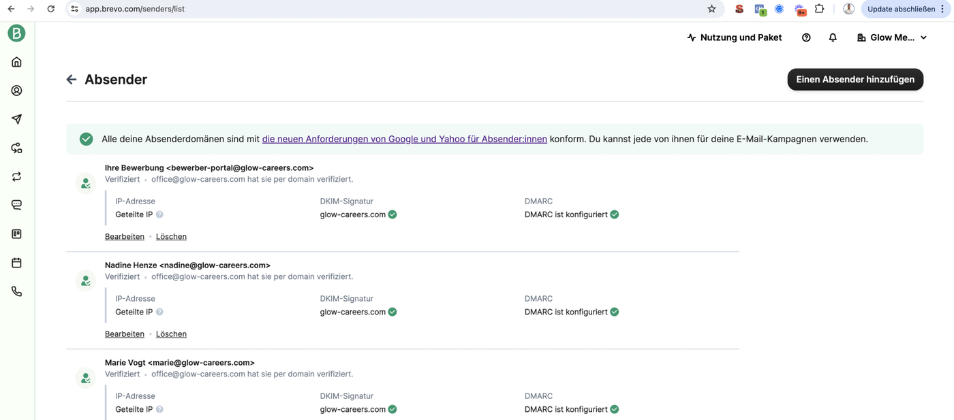Open the Google und Yahoo Anforderungen link
This screenshot has height=420, width=954.
click(x=404, y=139)
